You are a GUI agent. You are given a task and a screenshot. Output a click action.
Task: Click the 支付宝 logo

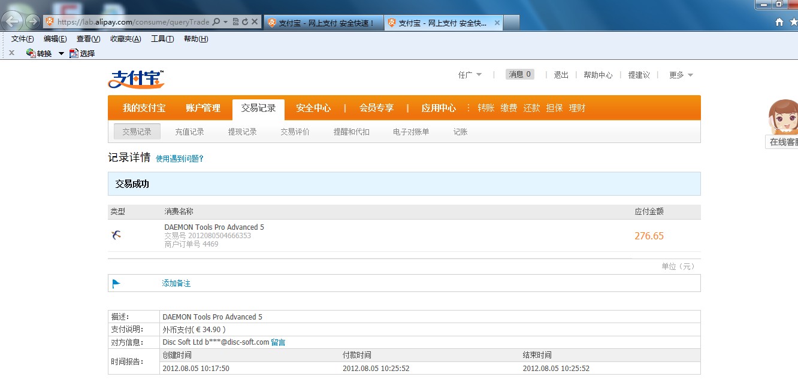[136, 79]
